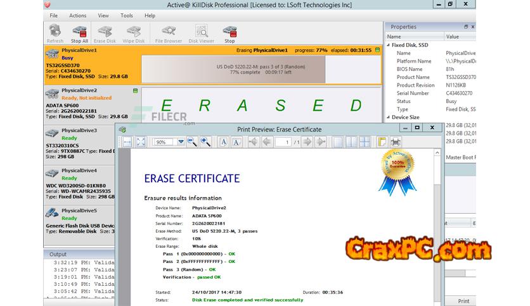Open the Actions menu

click(77, 15)
